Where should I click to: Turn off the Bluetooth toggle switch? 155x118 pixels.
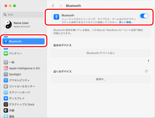click(144, 16)
